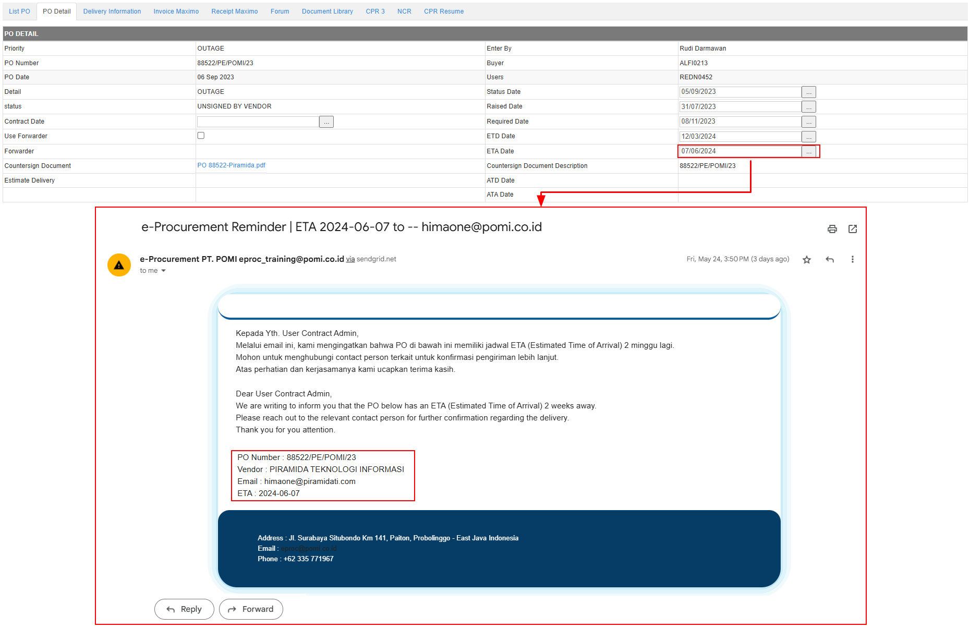Screen dimensions: 970x628
Task: Star the e-Procurement reminder email
Action: point(807,260)
